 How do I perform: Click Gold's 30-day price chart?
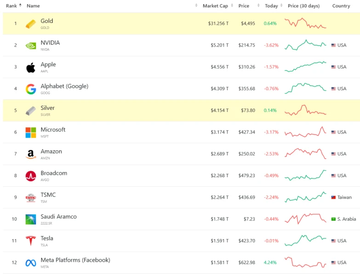[x=305, y=23]
